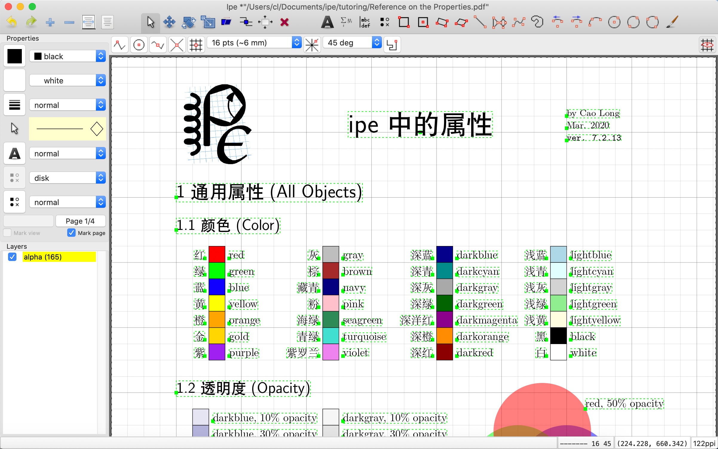Toggle the Mark page checkbox
This screenshot has width=718, height=449.
click(71, 233)
